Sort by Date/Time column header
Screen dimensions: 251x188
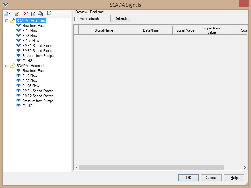pos(151,30)
